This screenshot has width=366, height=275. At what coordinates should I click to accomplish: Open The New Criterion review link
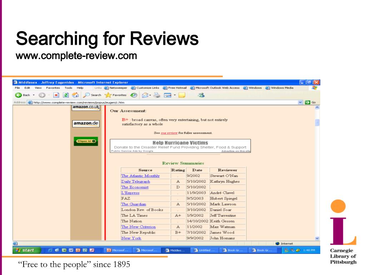(x=138, y=227)
